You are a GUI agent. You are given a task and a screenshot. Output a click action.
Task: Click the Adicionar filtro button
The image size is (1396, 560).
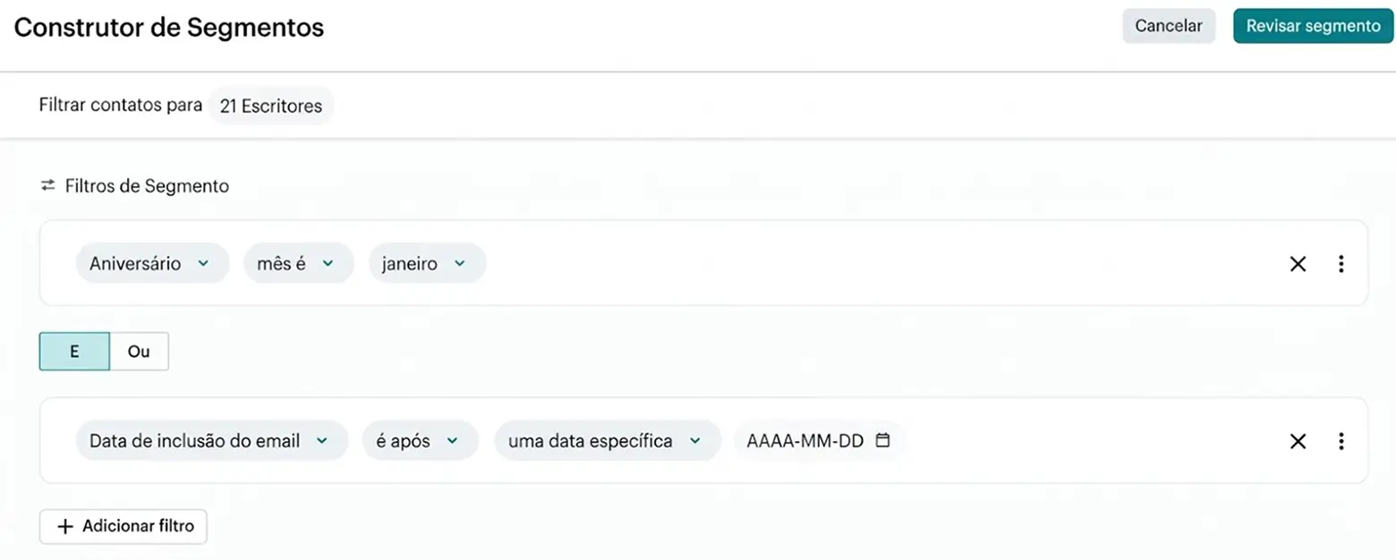123,526
